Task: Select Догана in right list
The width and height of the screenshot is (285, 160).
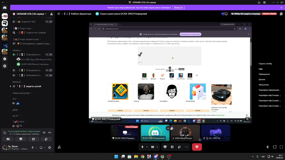Action: pos(262,79)
